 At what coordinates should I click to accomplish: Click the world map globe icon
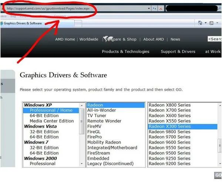[x=108, y=39]
